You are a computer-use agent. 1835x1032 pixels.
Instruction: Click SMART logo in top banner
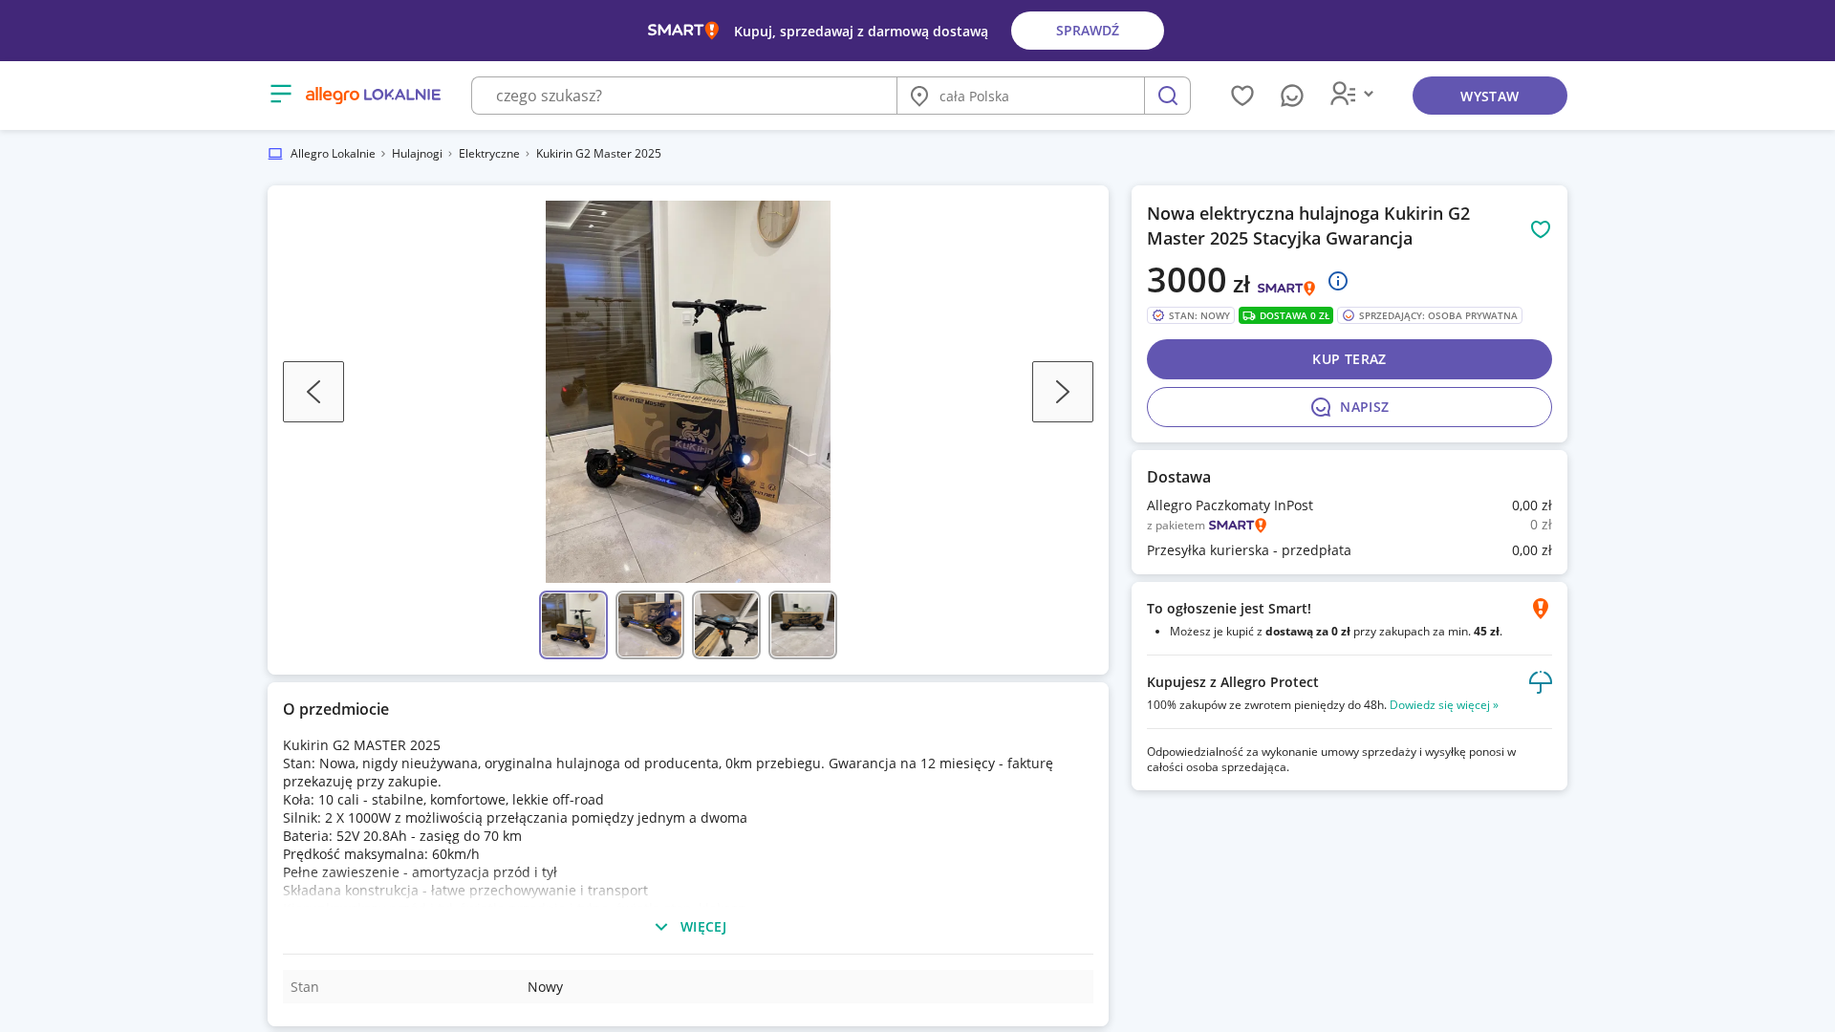coord(682,31)
